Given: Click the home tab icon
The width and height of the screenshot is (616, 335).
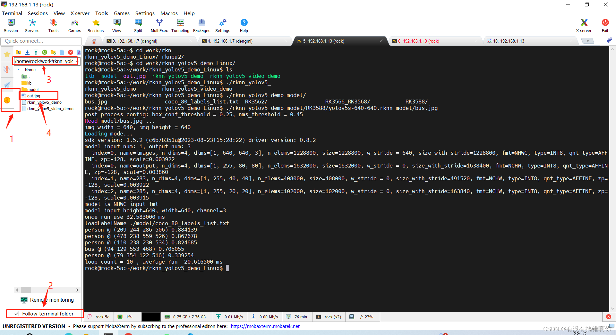Looking at the screenshot, I should point(94,41).
